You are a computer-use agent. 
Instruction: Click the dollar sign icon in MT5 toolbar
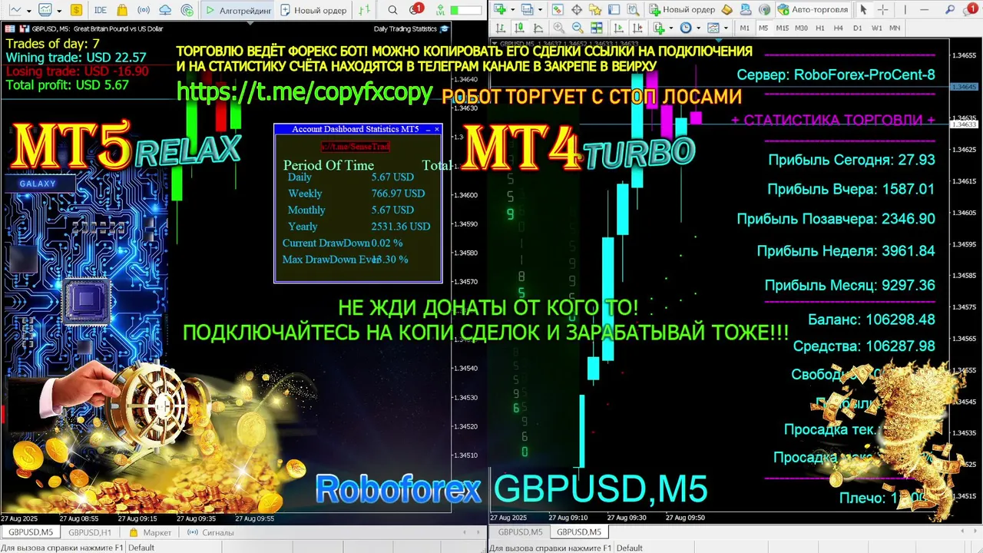coord(76,10)
